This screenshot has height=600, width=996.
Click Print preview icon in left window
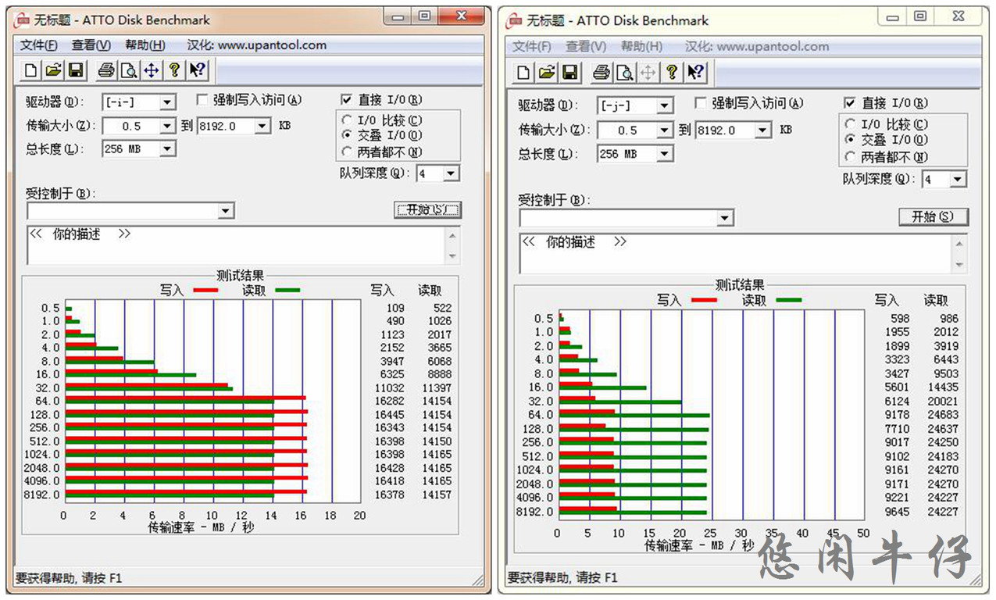tap(129, 70)
